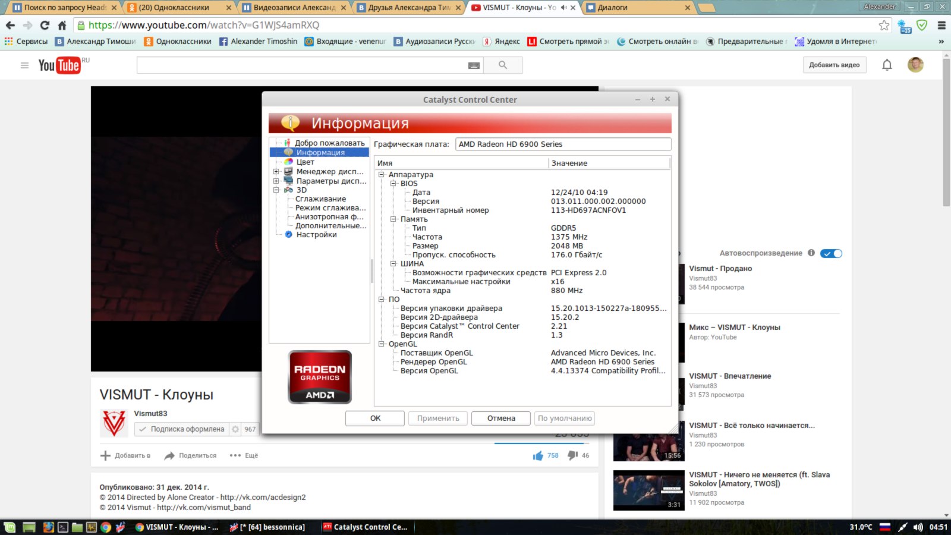Click the taskbar volume speaker icon

[x=918, y=527]
